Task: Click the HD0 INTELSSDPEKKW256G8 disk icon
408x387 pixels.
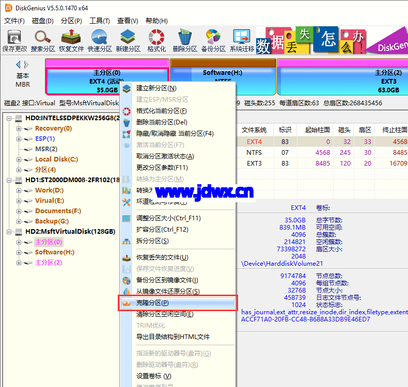Action: (x=19, y=118)
